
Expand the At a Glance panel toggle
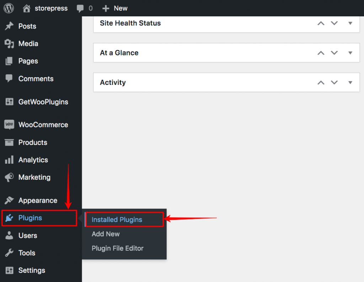pos(350,53)
